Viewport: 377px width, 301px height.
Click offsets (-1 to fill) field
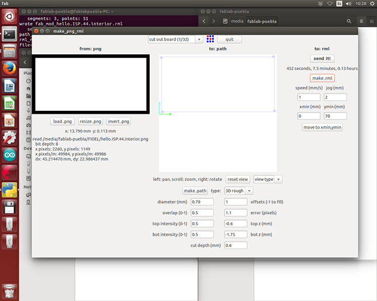(236, 202)
